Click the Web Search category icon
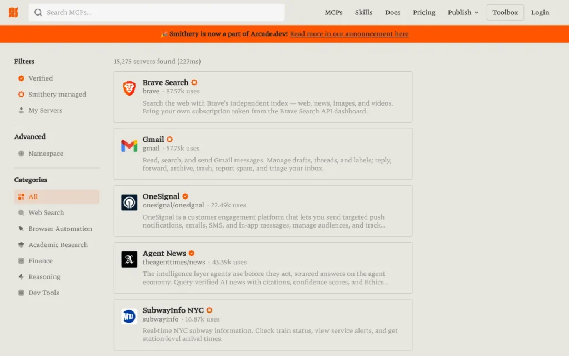Image resolution: width=569 pixels, height=356 pixels. click(x=22, y=212)
